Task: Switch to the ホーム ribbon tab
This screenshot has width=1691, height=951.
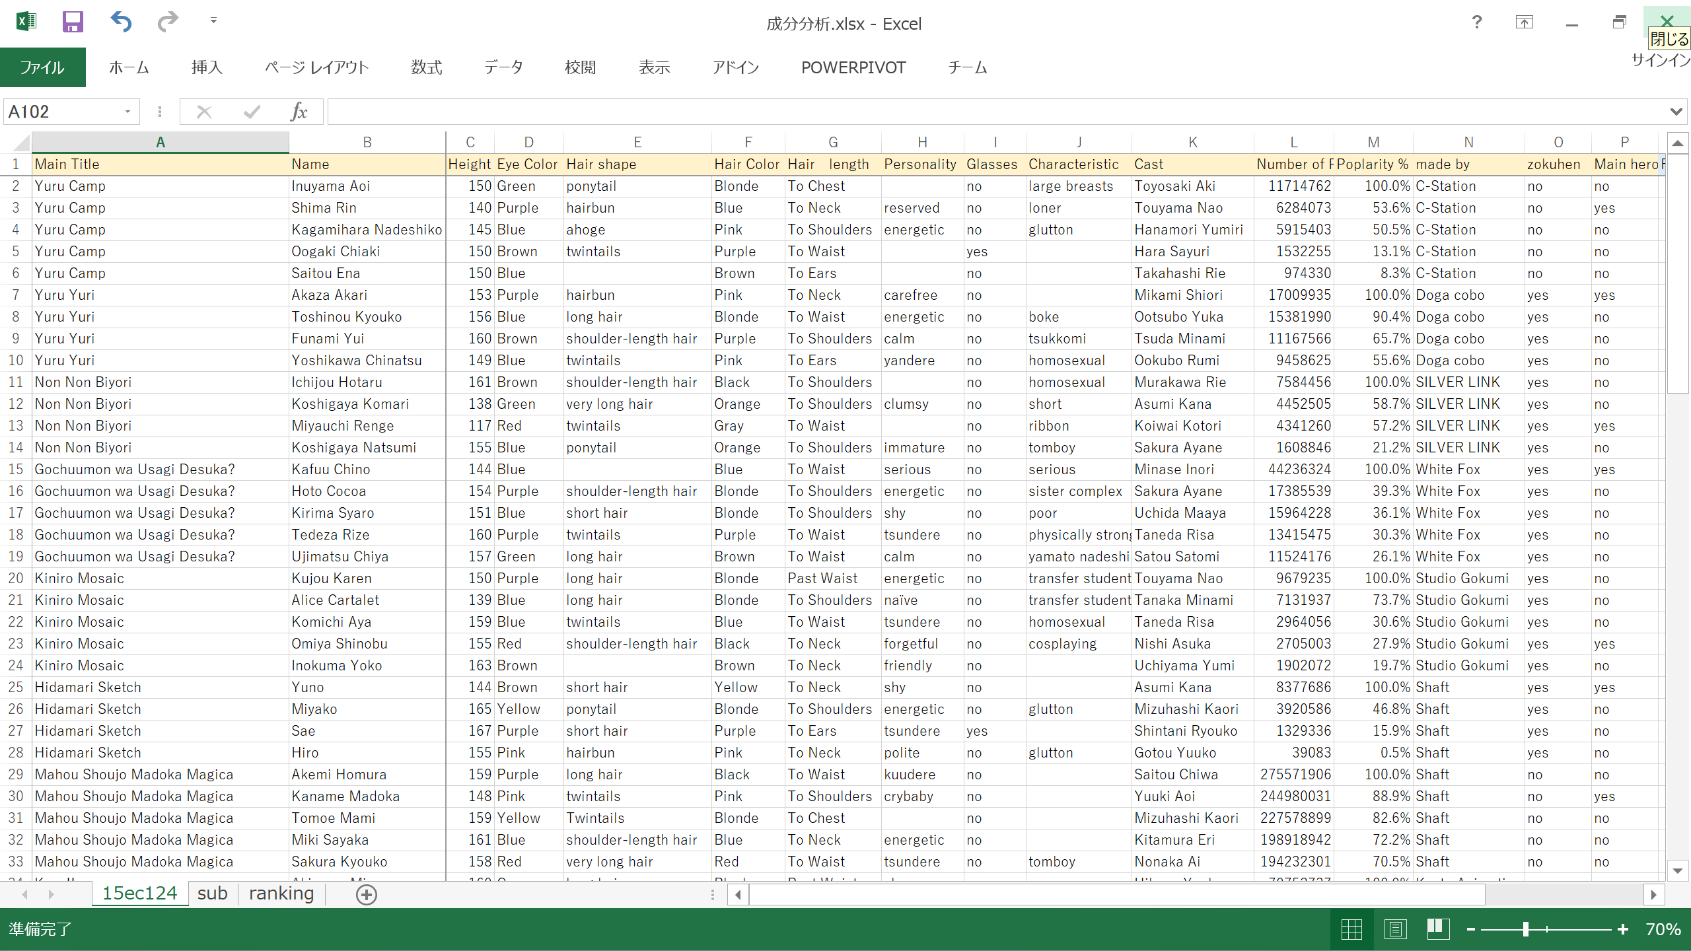Action: point(129,67)
